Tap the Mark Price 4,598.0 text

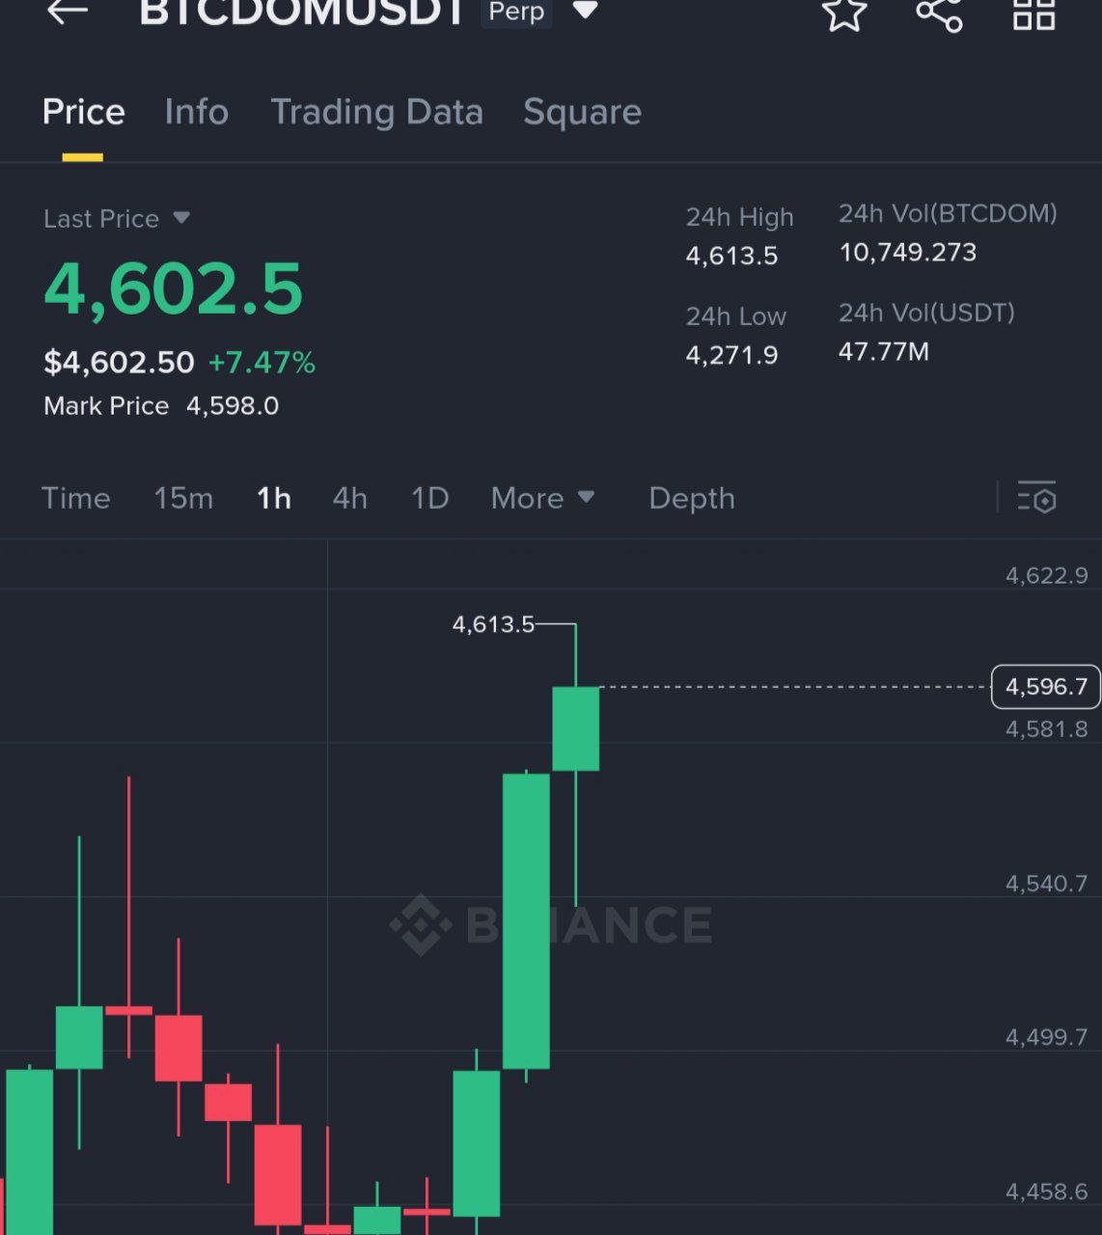coord(161,405)
